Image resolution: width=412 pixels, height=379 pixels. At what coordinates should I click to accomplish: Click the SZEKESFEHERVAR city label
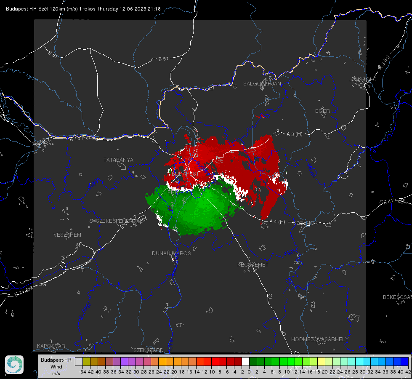click(x=121, y=221)
